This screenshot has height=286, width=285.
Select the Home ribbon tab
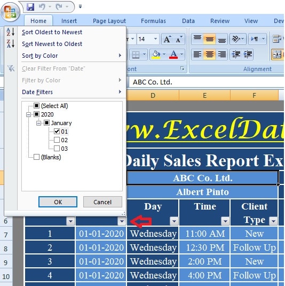[x=38, y=21]
